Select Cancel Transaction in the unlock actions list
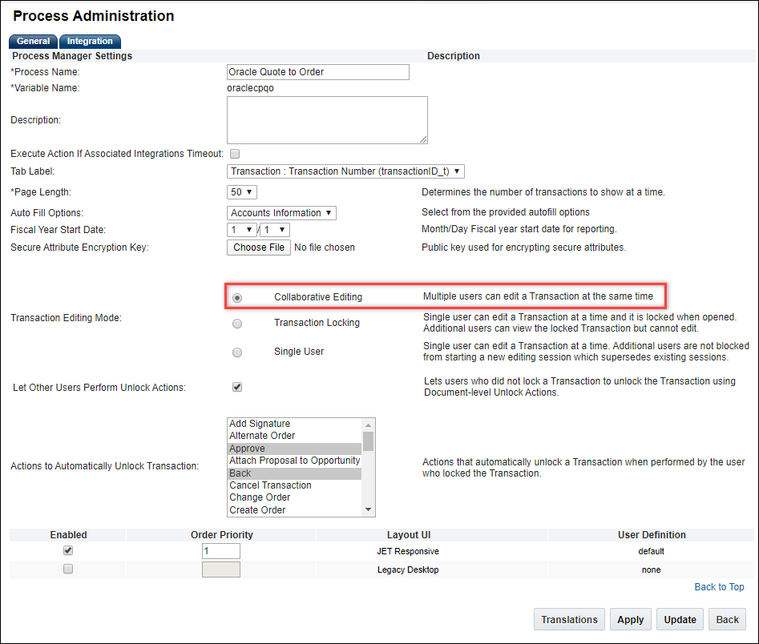759x644 pixels. (x=270, y=485)
